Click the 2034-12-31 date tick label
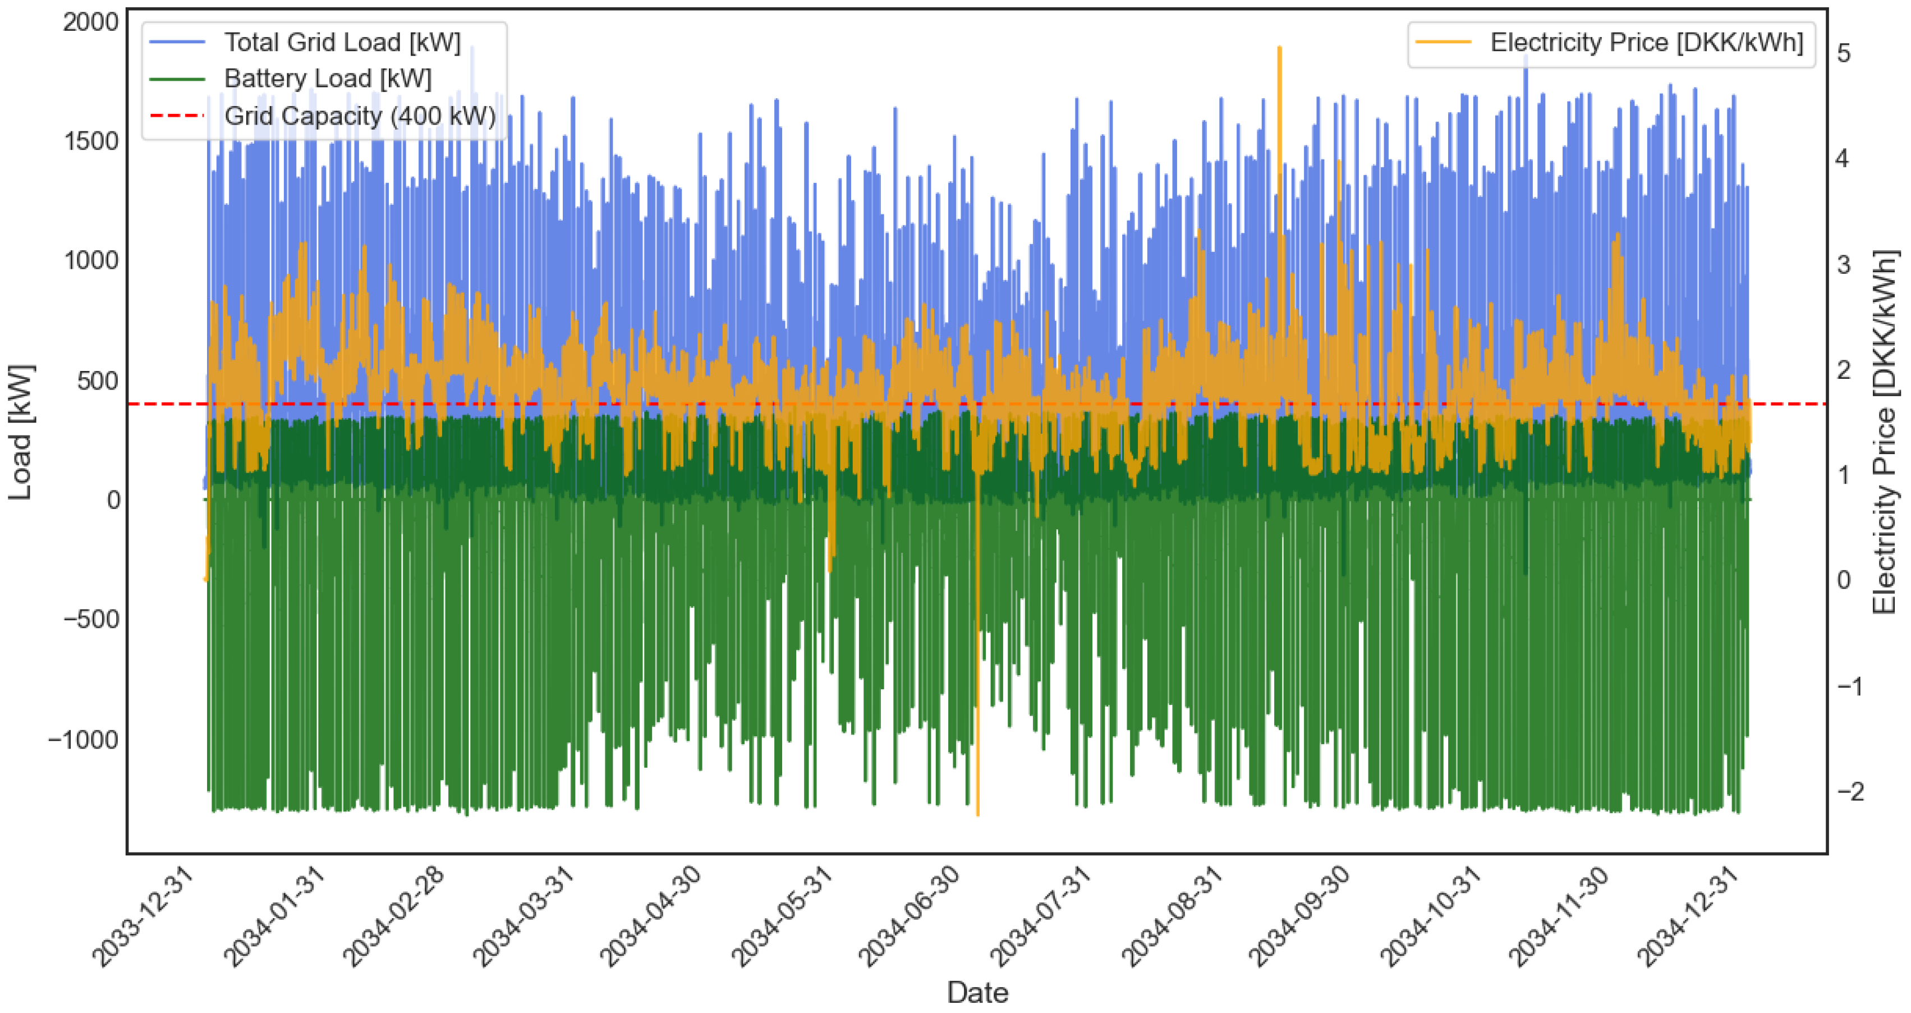 [x=1688, y=916]
